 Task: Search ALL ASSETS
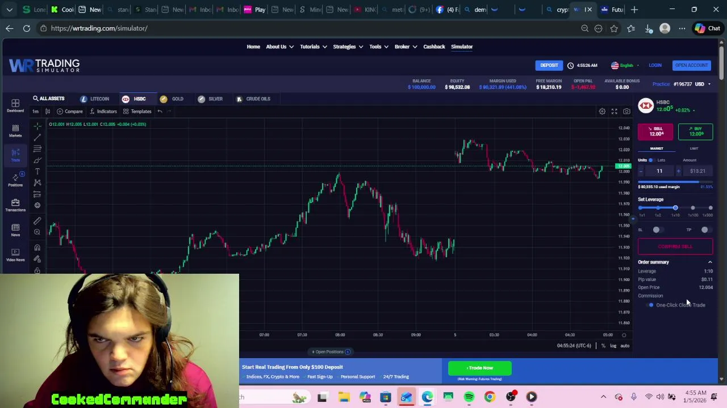[48, 99]
